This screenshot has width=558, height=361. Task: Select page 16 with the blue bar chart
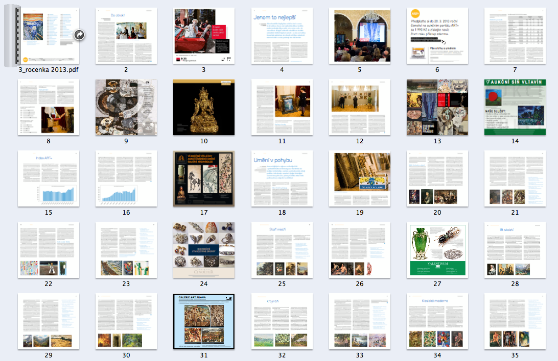click(126, 178)
